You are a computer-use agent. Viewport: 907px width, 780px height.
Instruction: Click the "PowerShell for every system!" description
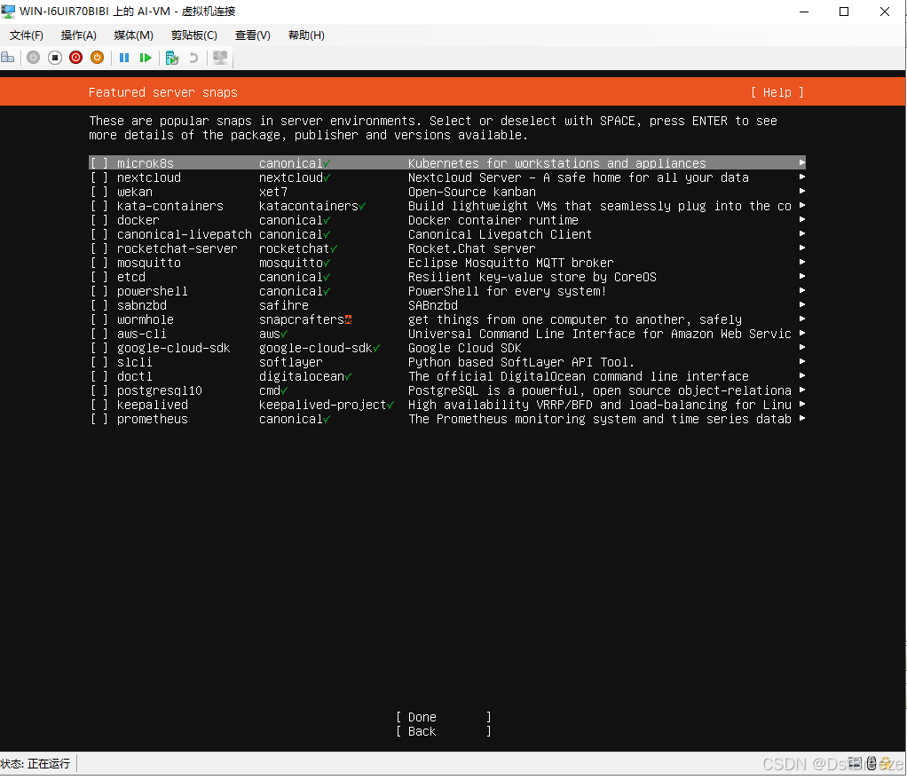pyautogui.click(x=507, y=291)
